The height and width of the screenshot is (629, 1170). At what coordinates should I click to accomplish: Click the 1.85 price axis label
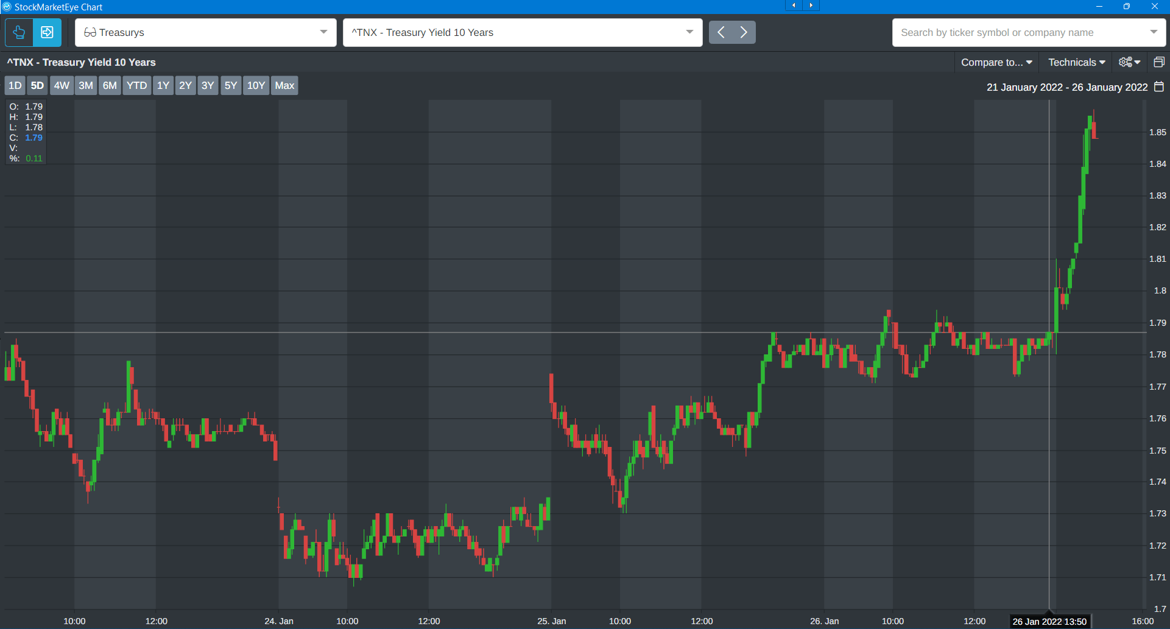[x=1158, y=132]
